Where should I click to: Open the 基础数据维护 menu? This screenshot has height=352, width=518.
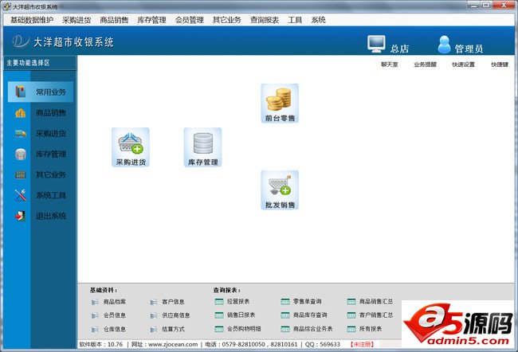[x=32, y=20]
